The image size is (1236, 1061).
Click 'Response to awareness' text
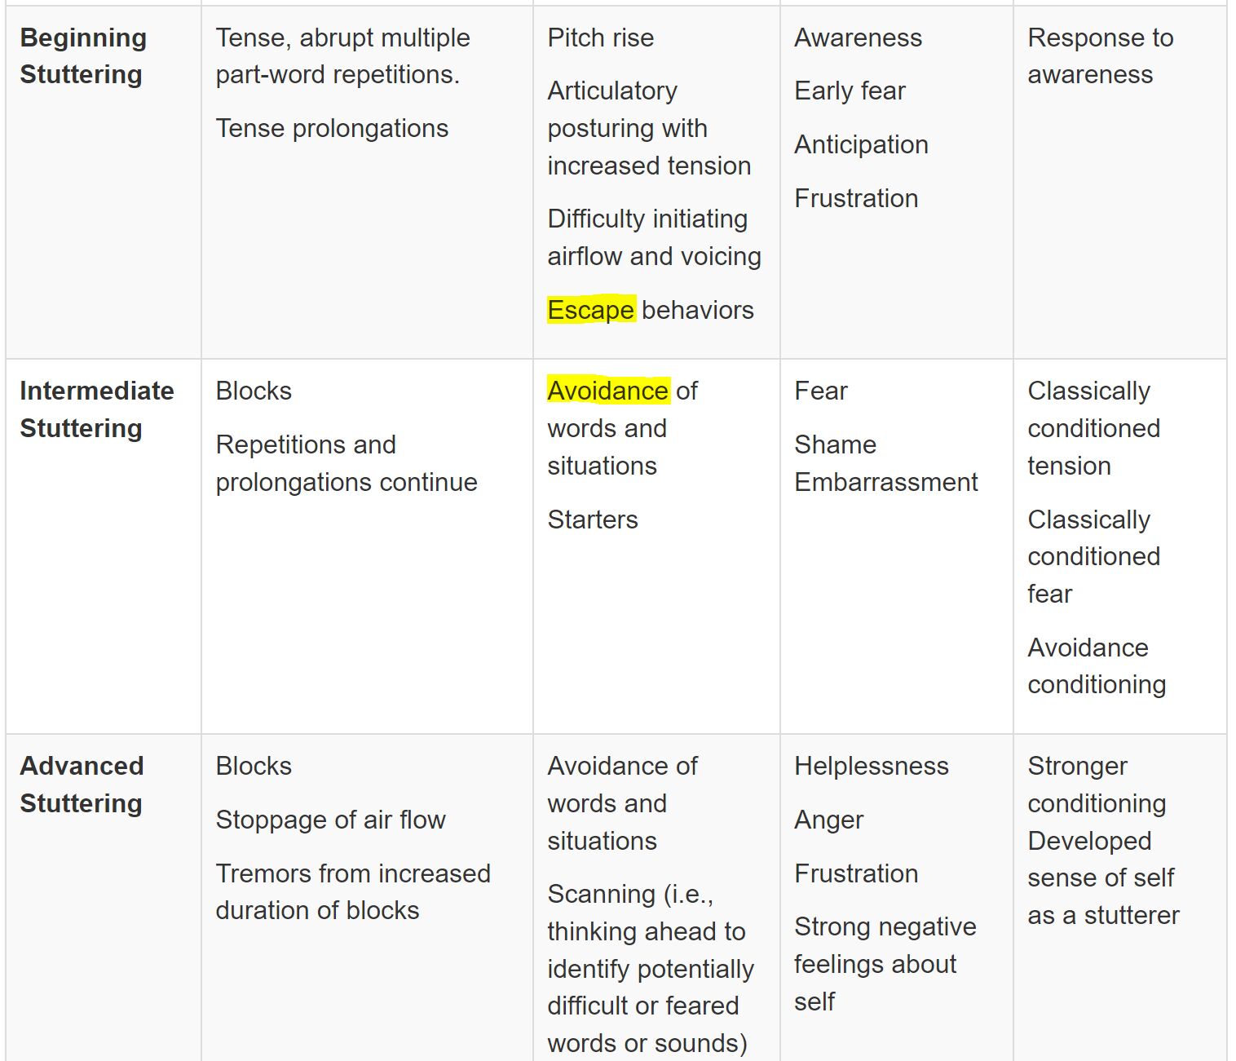(1100, 55)
